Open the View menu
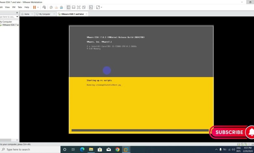 (7, 7)
